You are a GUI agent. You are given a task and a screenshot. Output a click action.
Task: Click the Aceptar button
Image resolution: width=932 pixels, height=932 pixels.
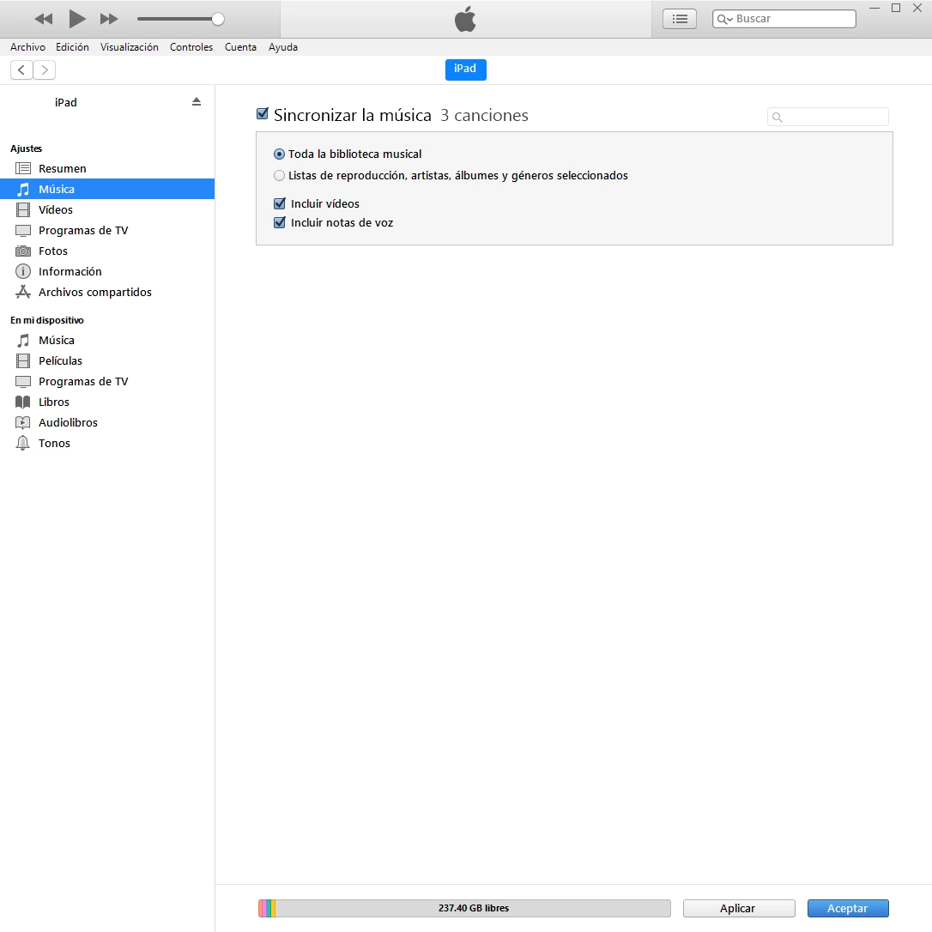(847, 909)
